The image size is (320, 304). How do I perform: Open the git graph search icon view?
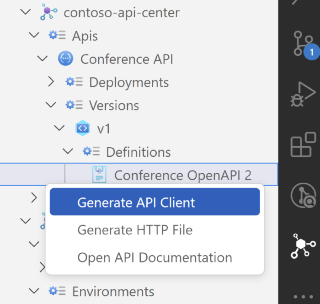coord(303,195)
